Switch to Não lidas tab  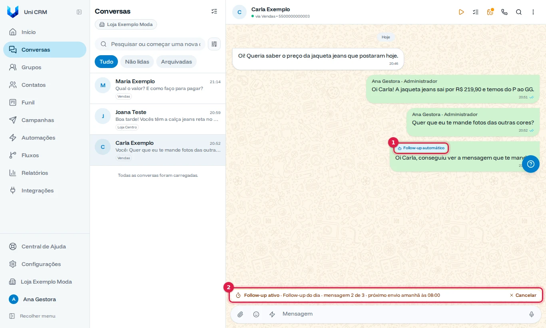pos(137,62)
